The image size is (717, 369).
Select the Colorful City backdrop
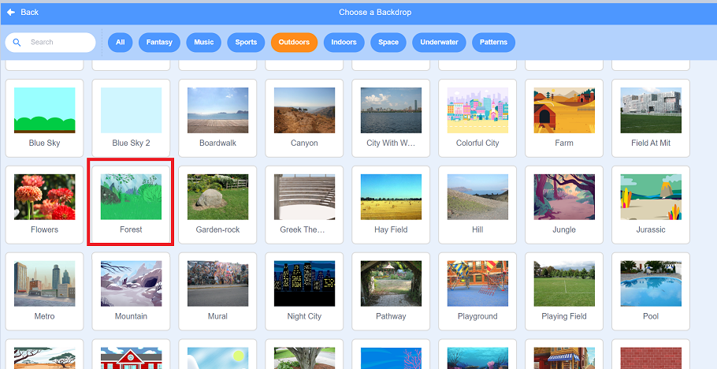(477, 118)
